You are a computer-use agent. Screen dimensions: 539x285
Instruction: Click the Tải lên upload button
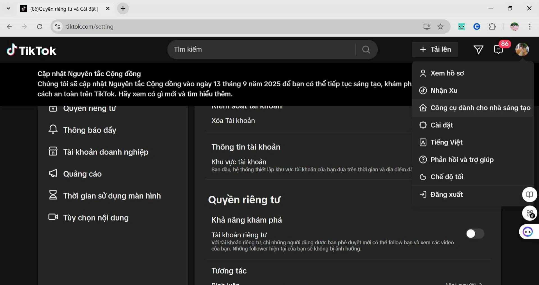(435, 49)
